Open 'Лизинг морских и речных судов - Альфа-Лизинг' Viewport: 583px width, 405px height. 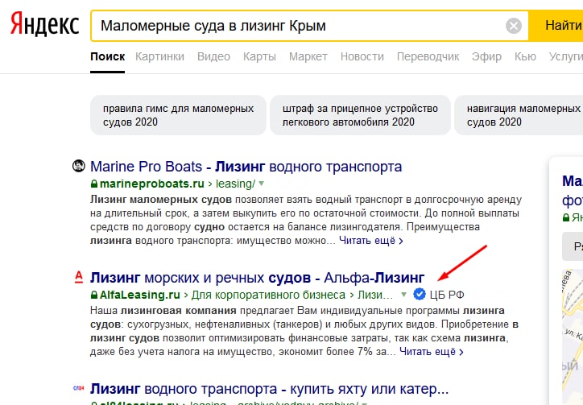pyautogui.click(x=257, y=278)
